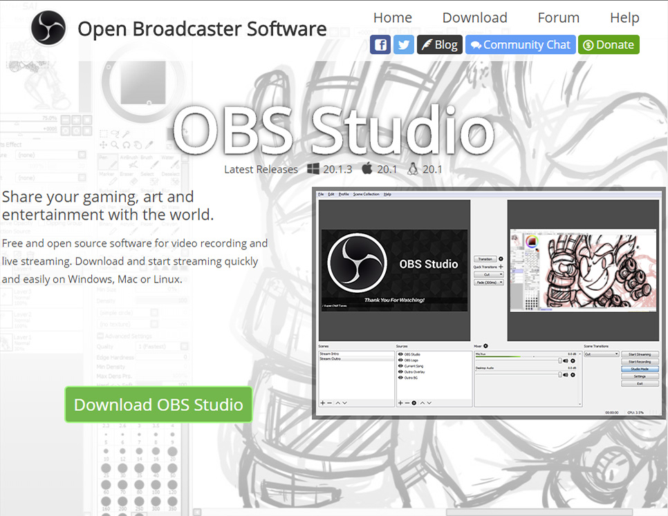Mute Mic/Aux with its speaker icon
Screen dimensions: 668x516
click(x=566, y=361)
